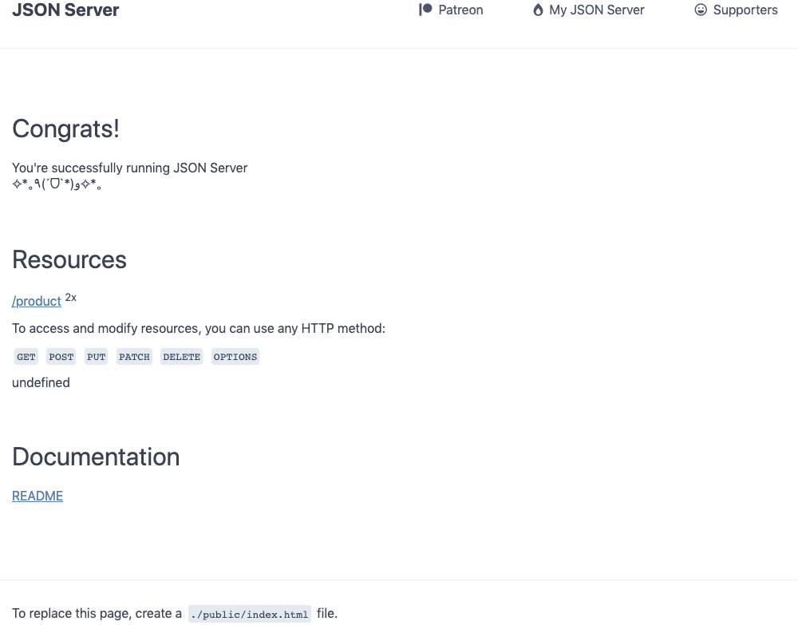Image resolution: width=798 pixels, height=625 pixels.
Task: Click the PUT method tag
Action: pos(97,357)
